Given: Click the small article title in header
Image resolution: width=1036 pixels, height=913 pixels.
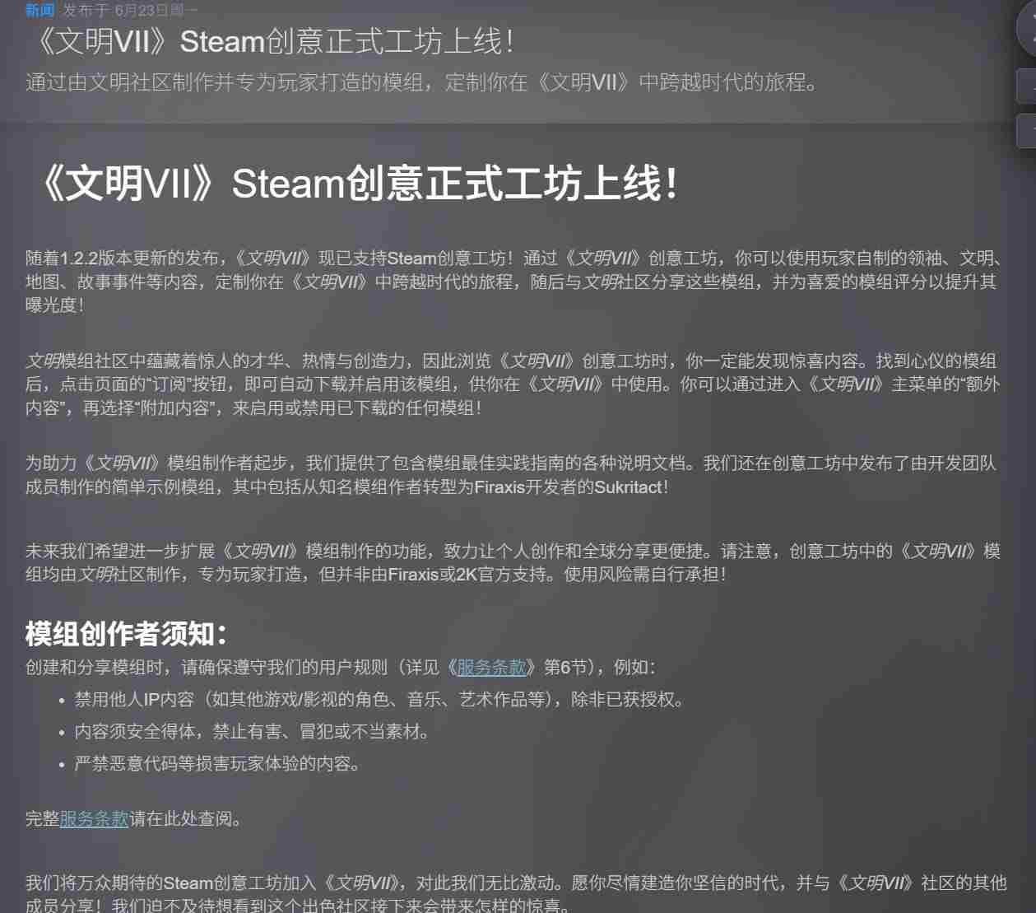Looking at the screenshot, I should (271, 41).
